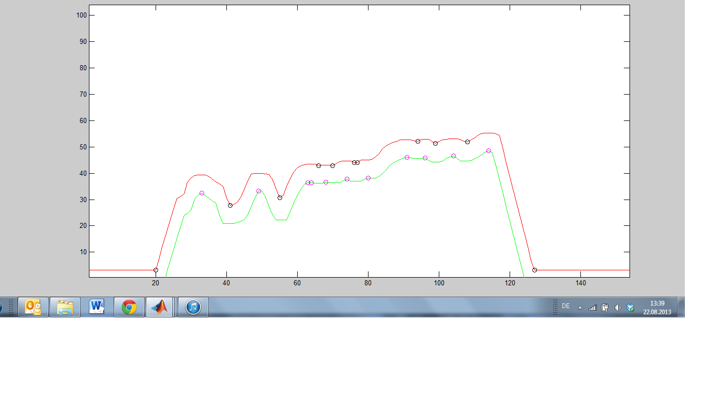The image size is (706, 397).
Task: Select the black marker at x=127 on red curve
Action: (534, 270)
